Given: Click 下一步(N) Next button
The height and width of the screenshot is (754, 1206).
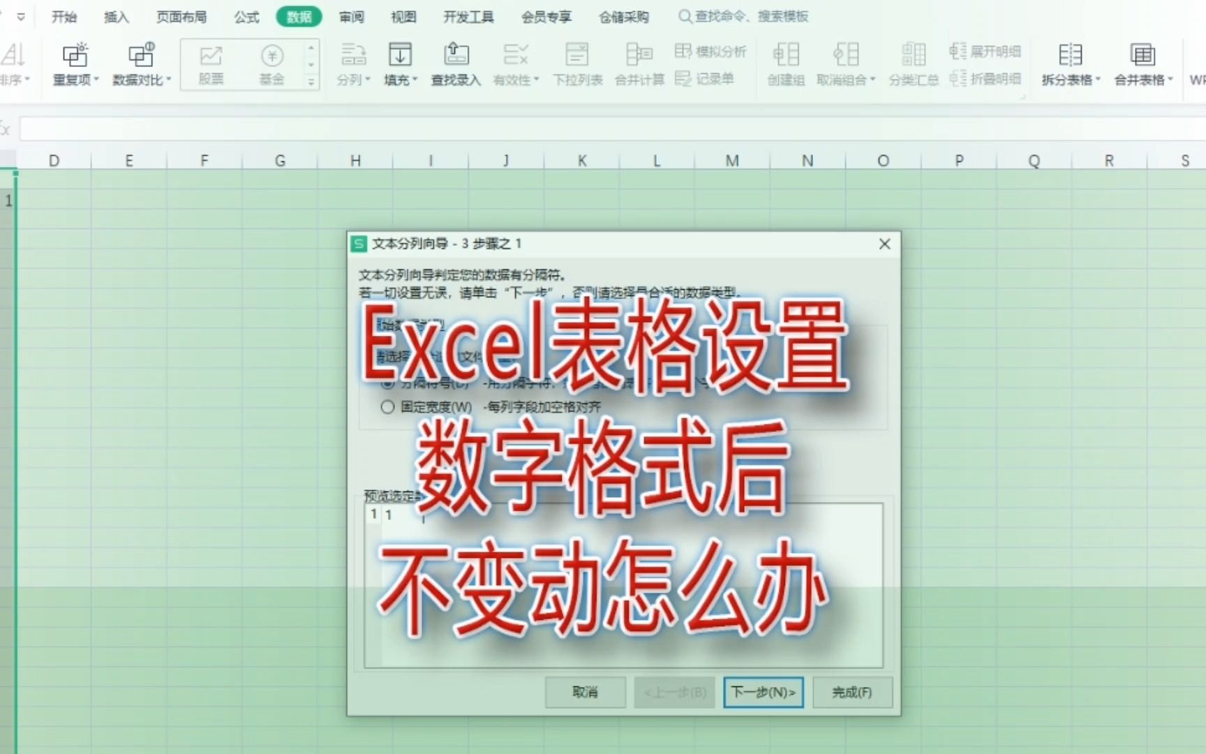Looking at the screenshot, I should coord(764,692).
